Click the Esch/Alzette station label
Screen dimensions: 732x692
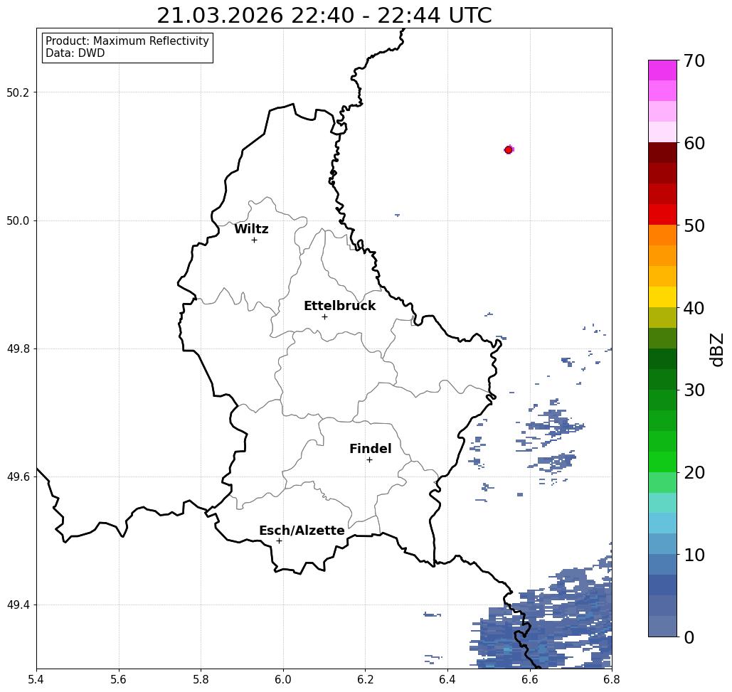click(302, 531)
